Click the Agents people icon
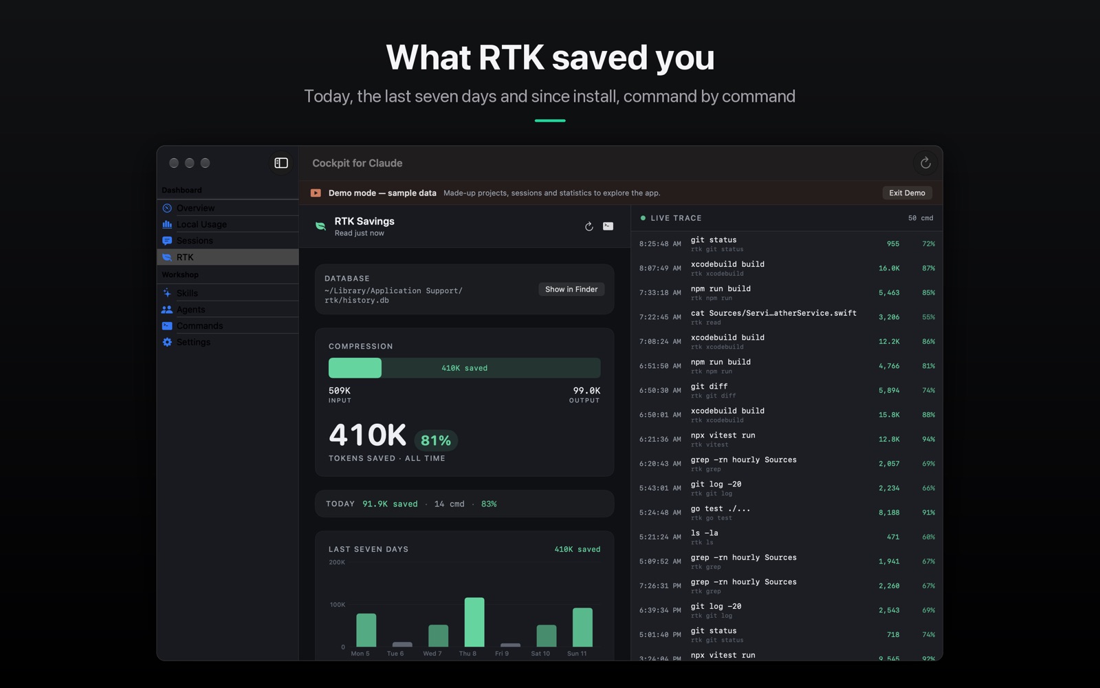The image size is (1100, 688). tap(167, 310)
